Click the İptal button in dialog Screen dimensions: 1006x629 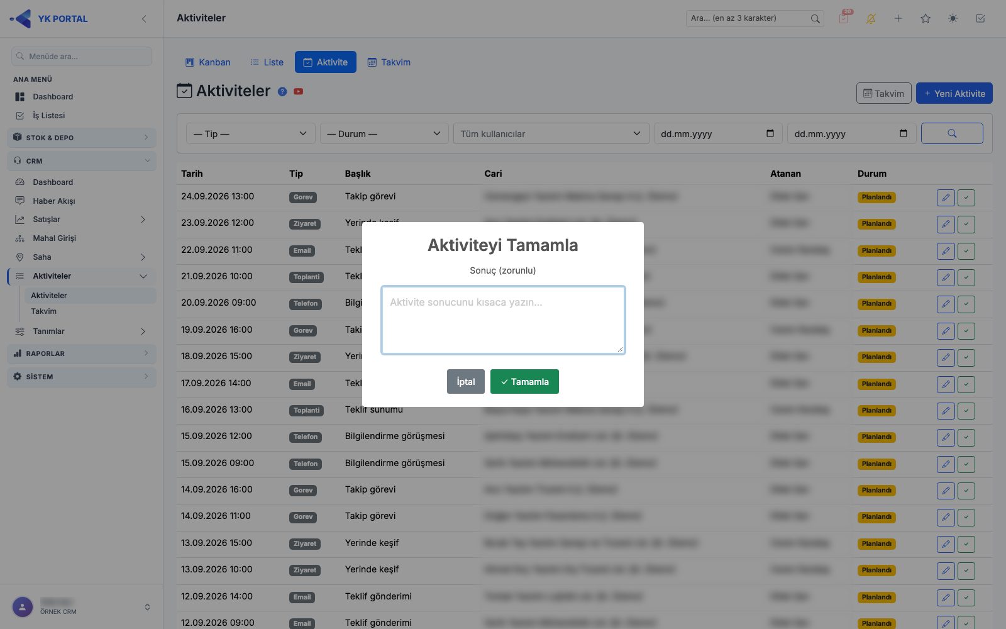[x=466, y=382]
